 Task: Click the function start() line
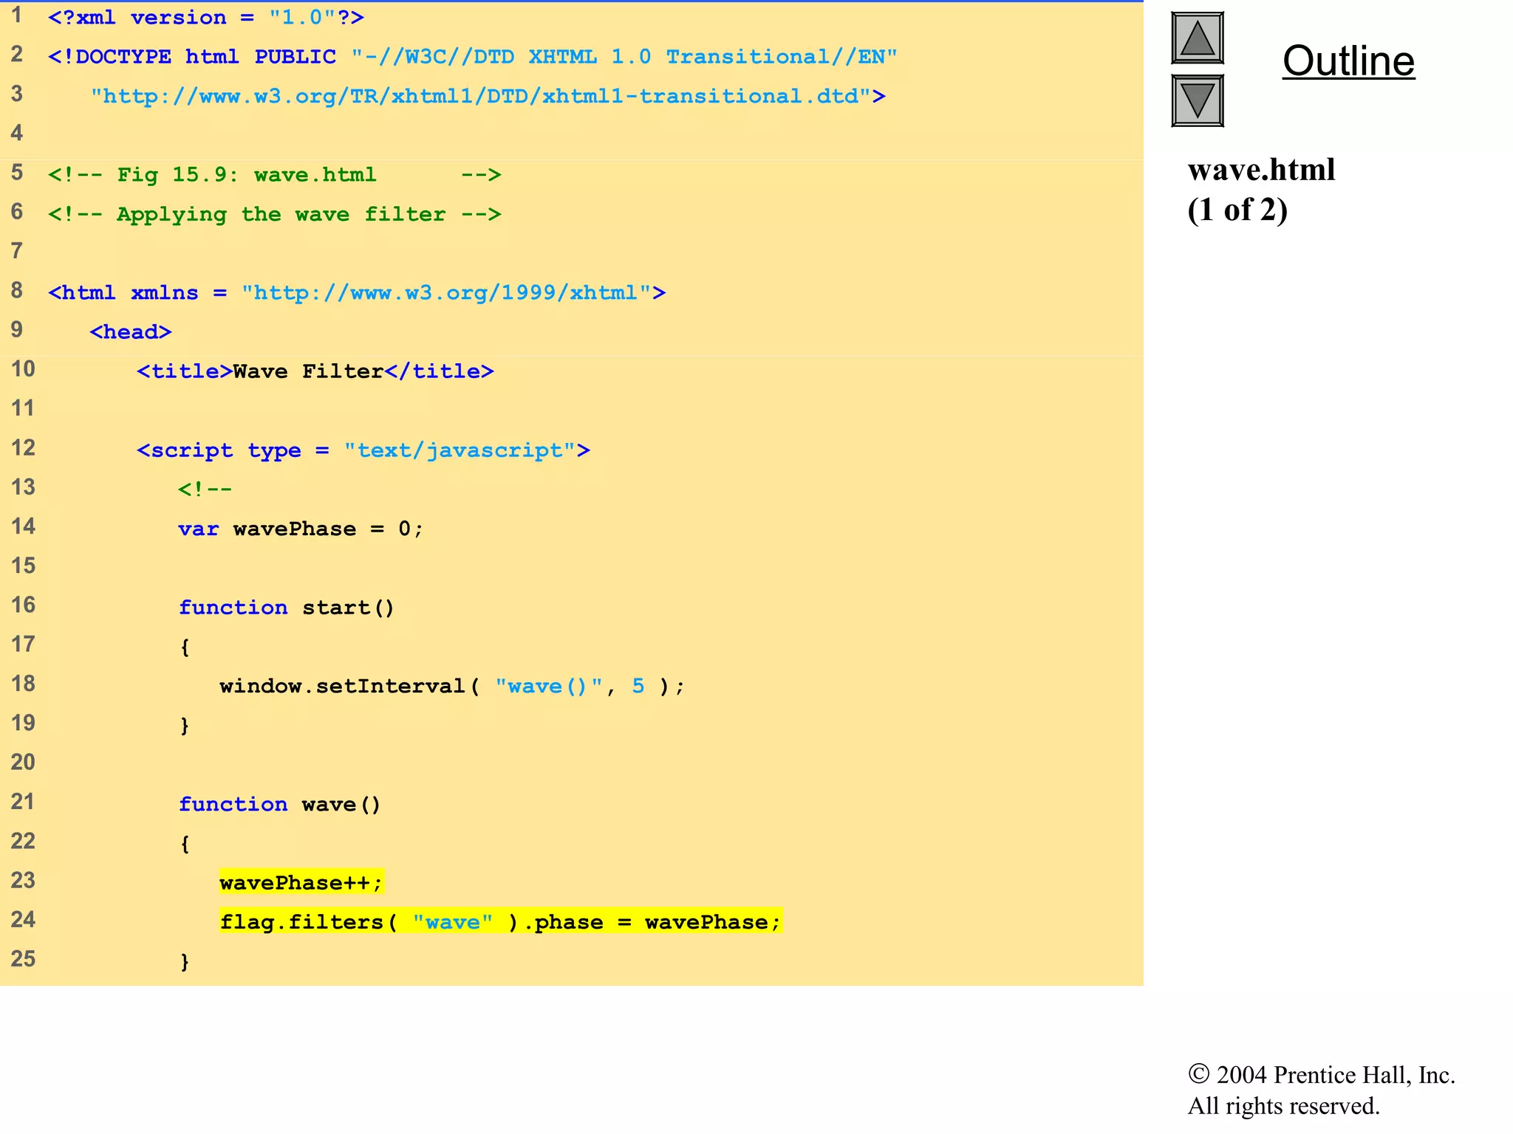coord(286,608)
